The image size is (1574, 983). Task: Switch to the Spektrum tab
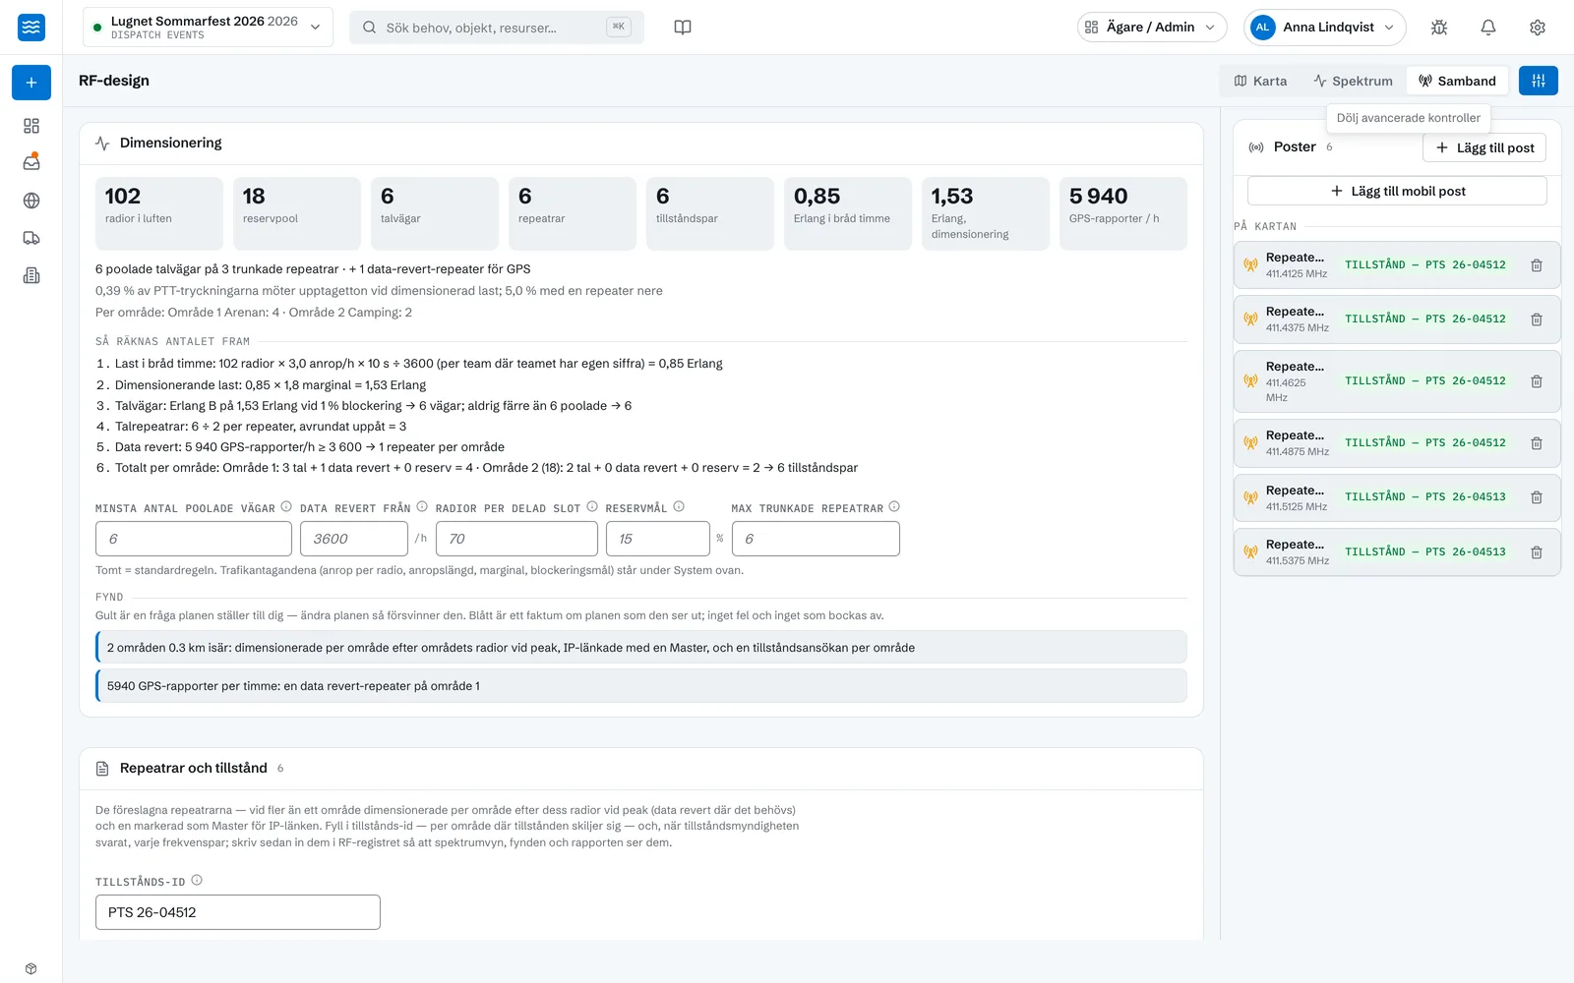point(1354,81)
